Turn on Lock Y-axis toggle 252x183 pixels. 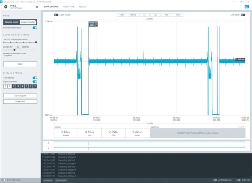(x=56, y=15)
